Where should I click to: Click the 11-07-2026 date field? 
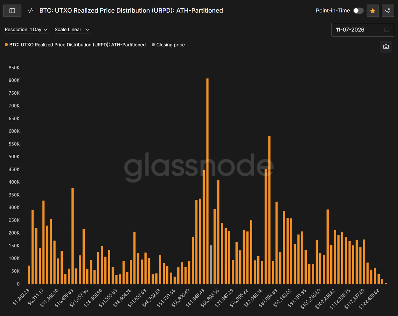[362, 30]
